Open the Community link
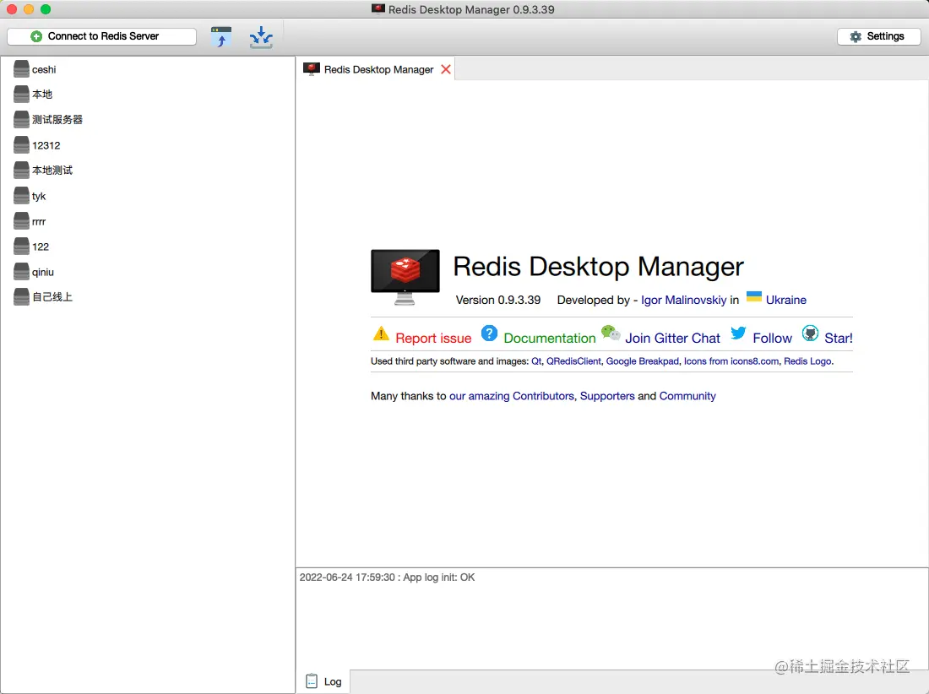This screenshot has width=929, height=694. click(687, 396)
